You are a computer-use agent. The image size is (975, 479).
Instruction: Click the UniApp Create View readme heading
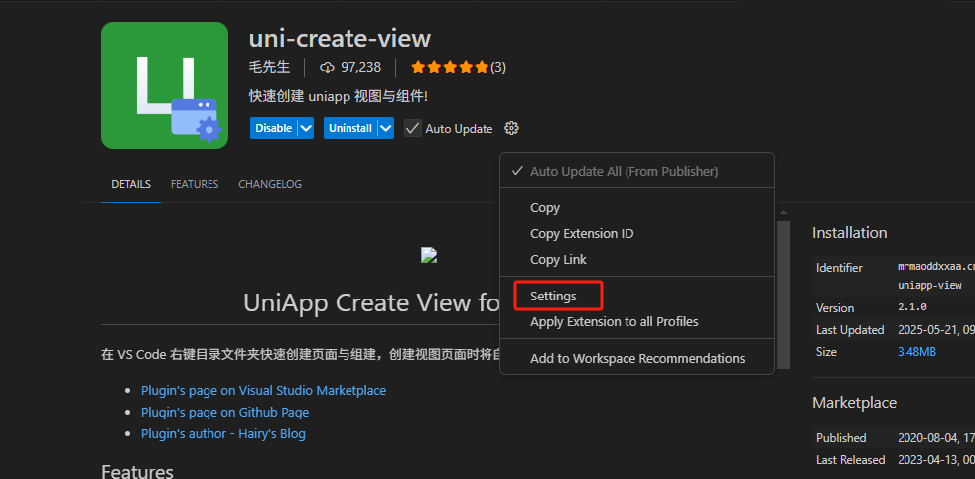(371, 303)
